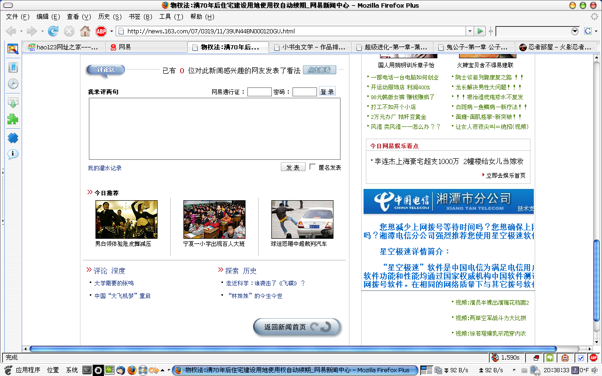Click the green speech bubble status bar icon
Image resolution: width=602 pixels, height=376 pixels.
click(549, 358)
